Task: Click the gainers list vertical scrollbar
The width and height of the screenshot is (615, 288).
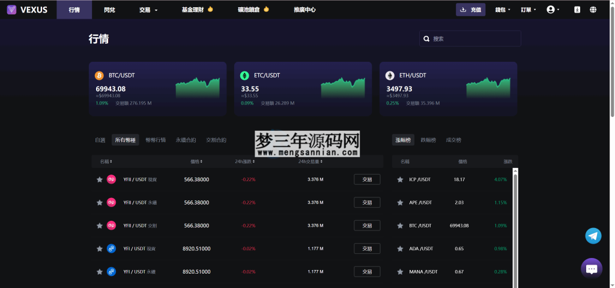Action: pyautogui.click(x=515, y=228)
